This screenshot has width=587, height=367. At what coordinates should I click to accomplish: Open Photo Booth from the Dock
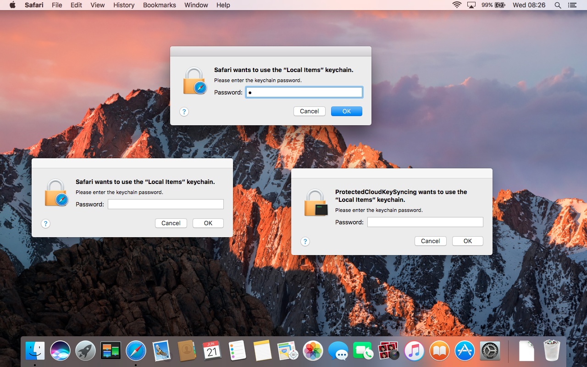tap(389, 351)
